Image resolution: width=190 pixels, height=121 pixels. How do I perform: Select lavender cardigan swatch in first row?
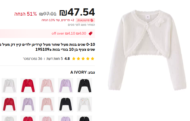pyautogui.click(x=66, y=86)
